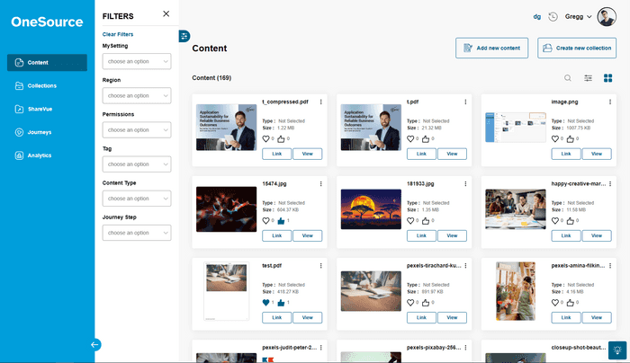The image size is (630, 363).
Task: Switch to grid view icon
Action: (607, 78)
